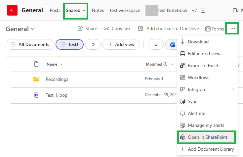Open the test workspace tab

tap(125, 10)
